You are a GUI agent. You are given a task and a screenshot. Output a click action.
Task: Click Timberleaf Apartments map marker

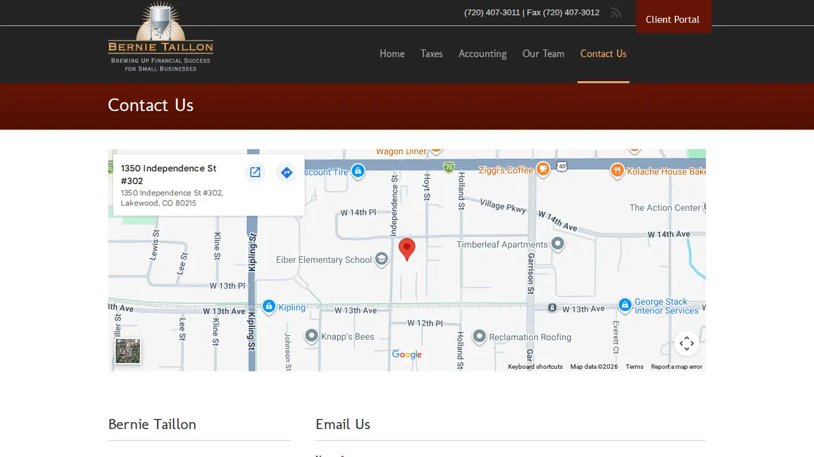click(x=558, y=244)
